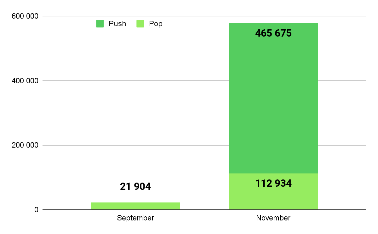
Task: Click the September Pop bar
Action: click(135, 206)
